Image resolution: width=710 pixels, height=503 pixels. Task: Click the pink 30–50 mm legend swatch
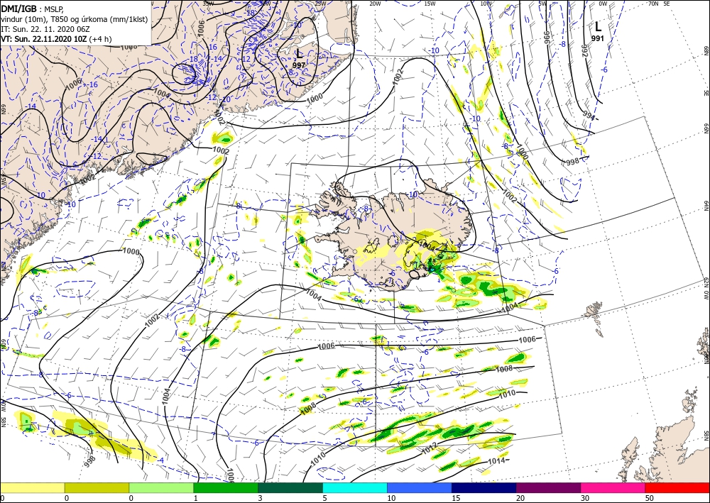613,487
